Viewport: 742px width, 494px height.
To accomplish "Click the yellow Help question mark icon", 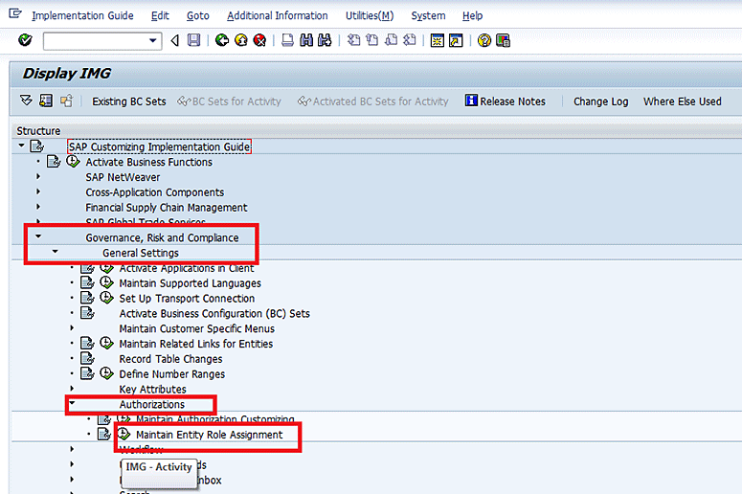I will point(484,40).
